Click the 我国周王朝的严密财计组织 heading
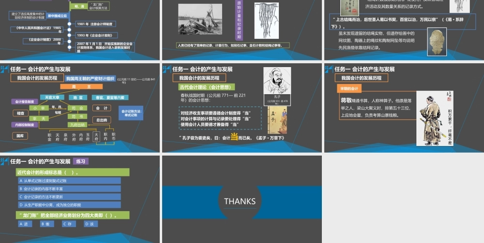This screenshot has width=484, height=243. pyautogui.click(x=90, y=79)
